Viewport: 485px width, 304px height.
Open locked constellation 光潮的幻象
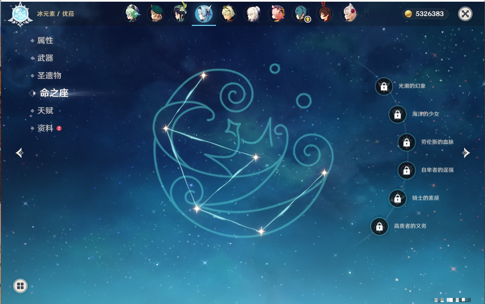pos(384,87)
